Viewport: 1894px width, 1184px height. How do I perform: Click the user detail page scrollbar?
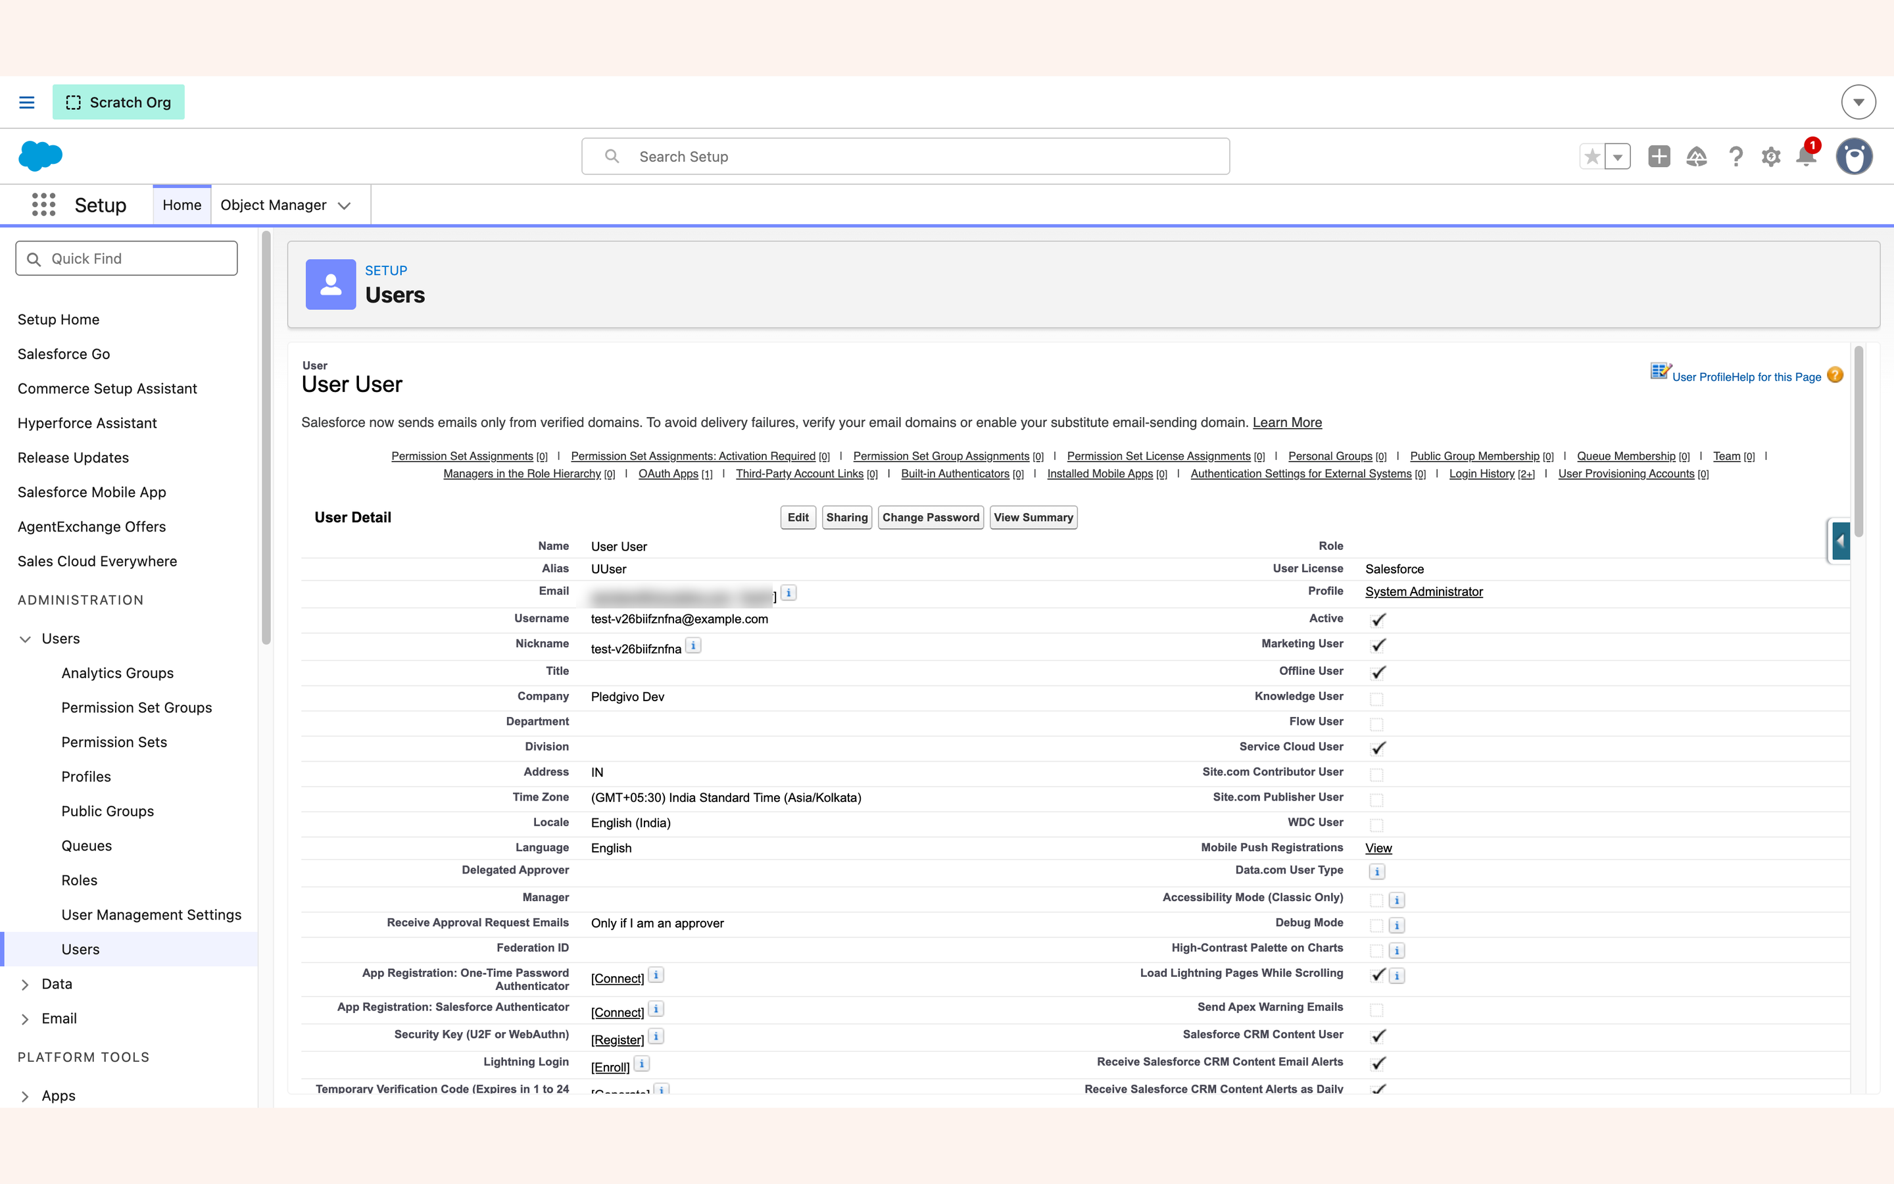point(1858,443)
